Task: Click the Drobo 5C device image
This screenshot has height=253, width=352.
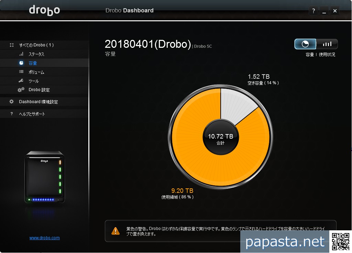Action: pos(44,177)
